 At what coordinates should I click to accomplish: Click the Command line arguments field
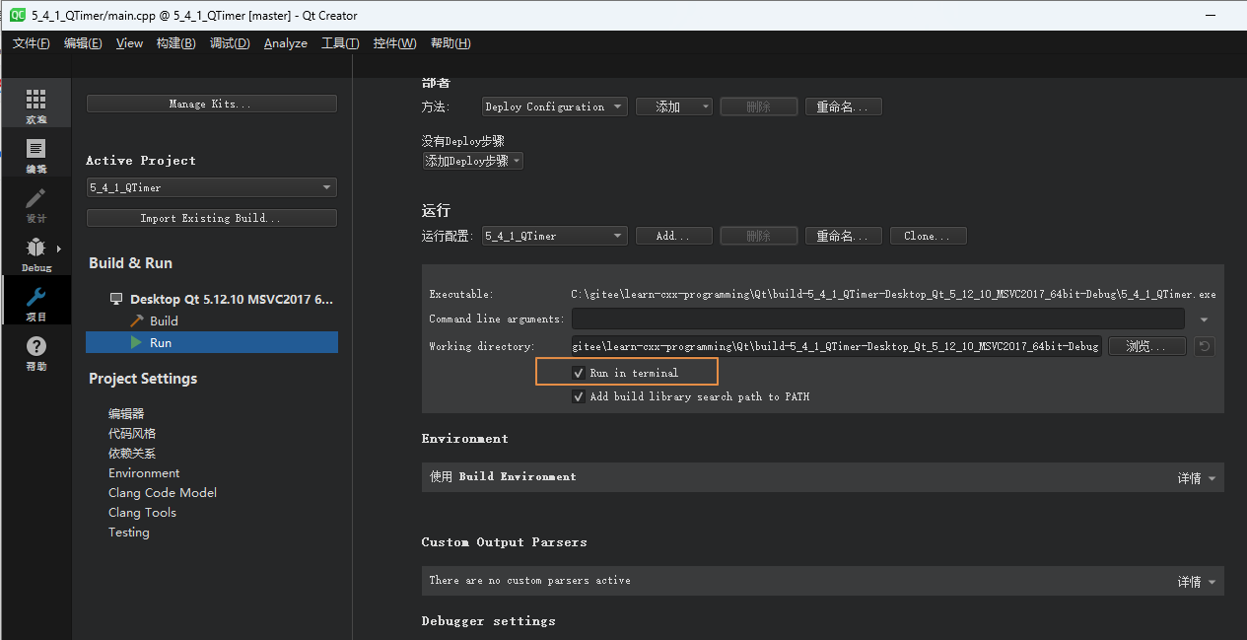877,319
